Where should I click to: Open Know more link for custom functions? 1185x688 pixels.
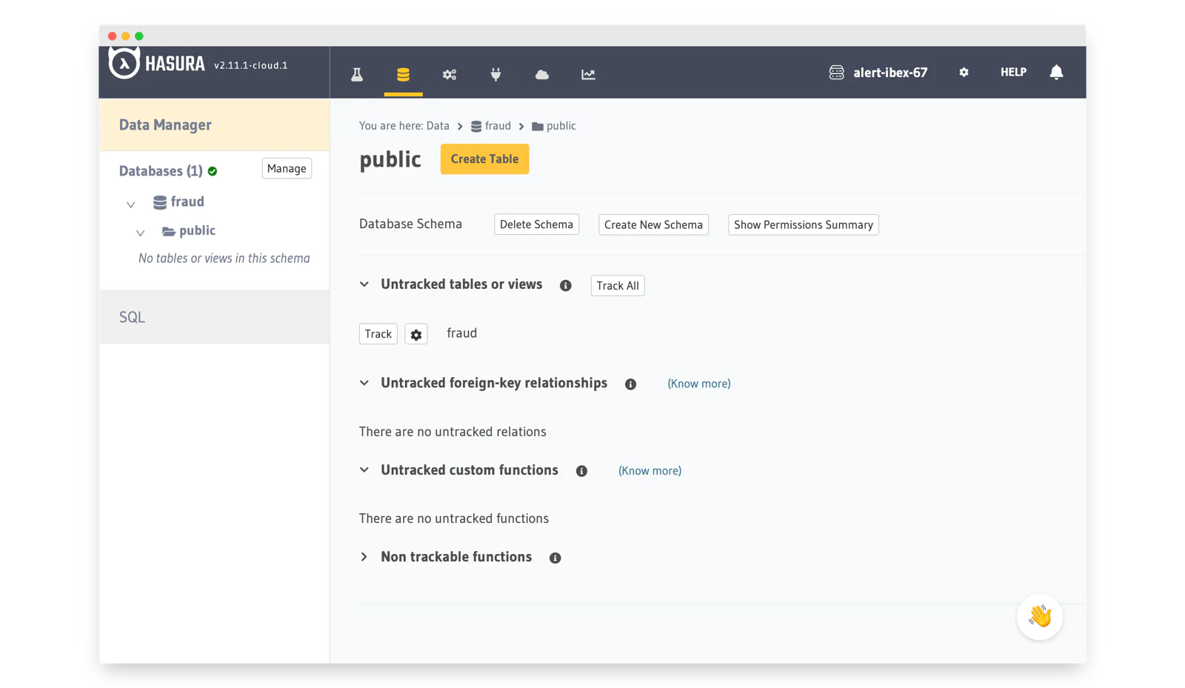click(650, 471)
